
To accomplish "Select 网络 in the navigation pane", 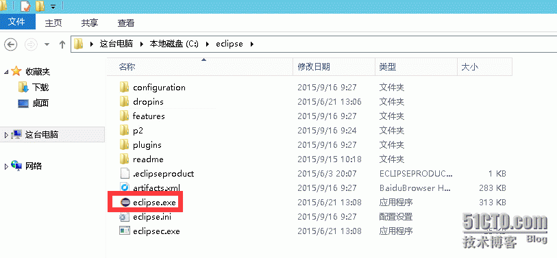I will click(34, 166).
